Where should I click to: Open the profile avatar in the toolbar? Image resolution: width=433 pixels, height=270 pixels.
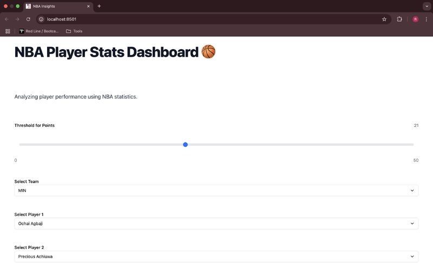tap(415, 19)
